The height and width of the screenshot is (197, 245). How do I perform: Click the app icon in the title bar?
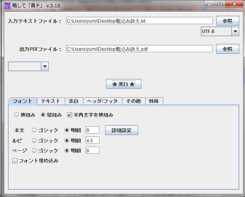pos(7,6)
